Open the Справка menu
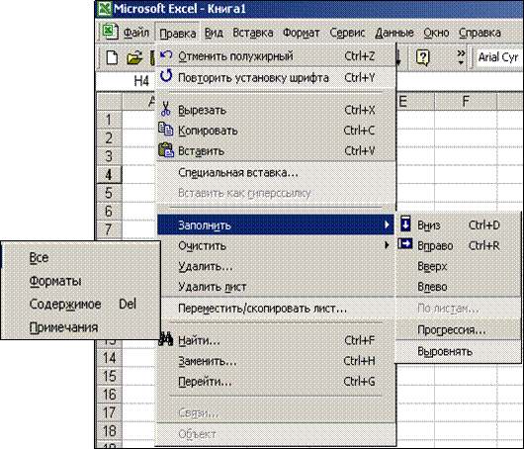The height and width of the screenshot is (449, 524). (480, 33)
